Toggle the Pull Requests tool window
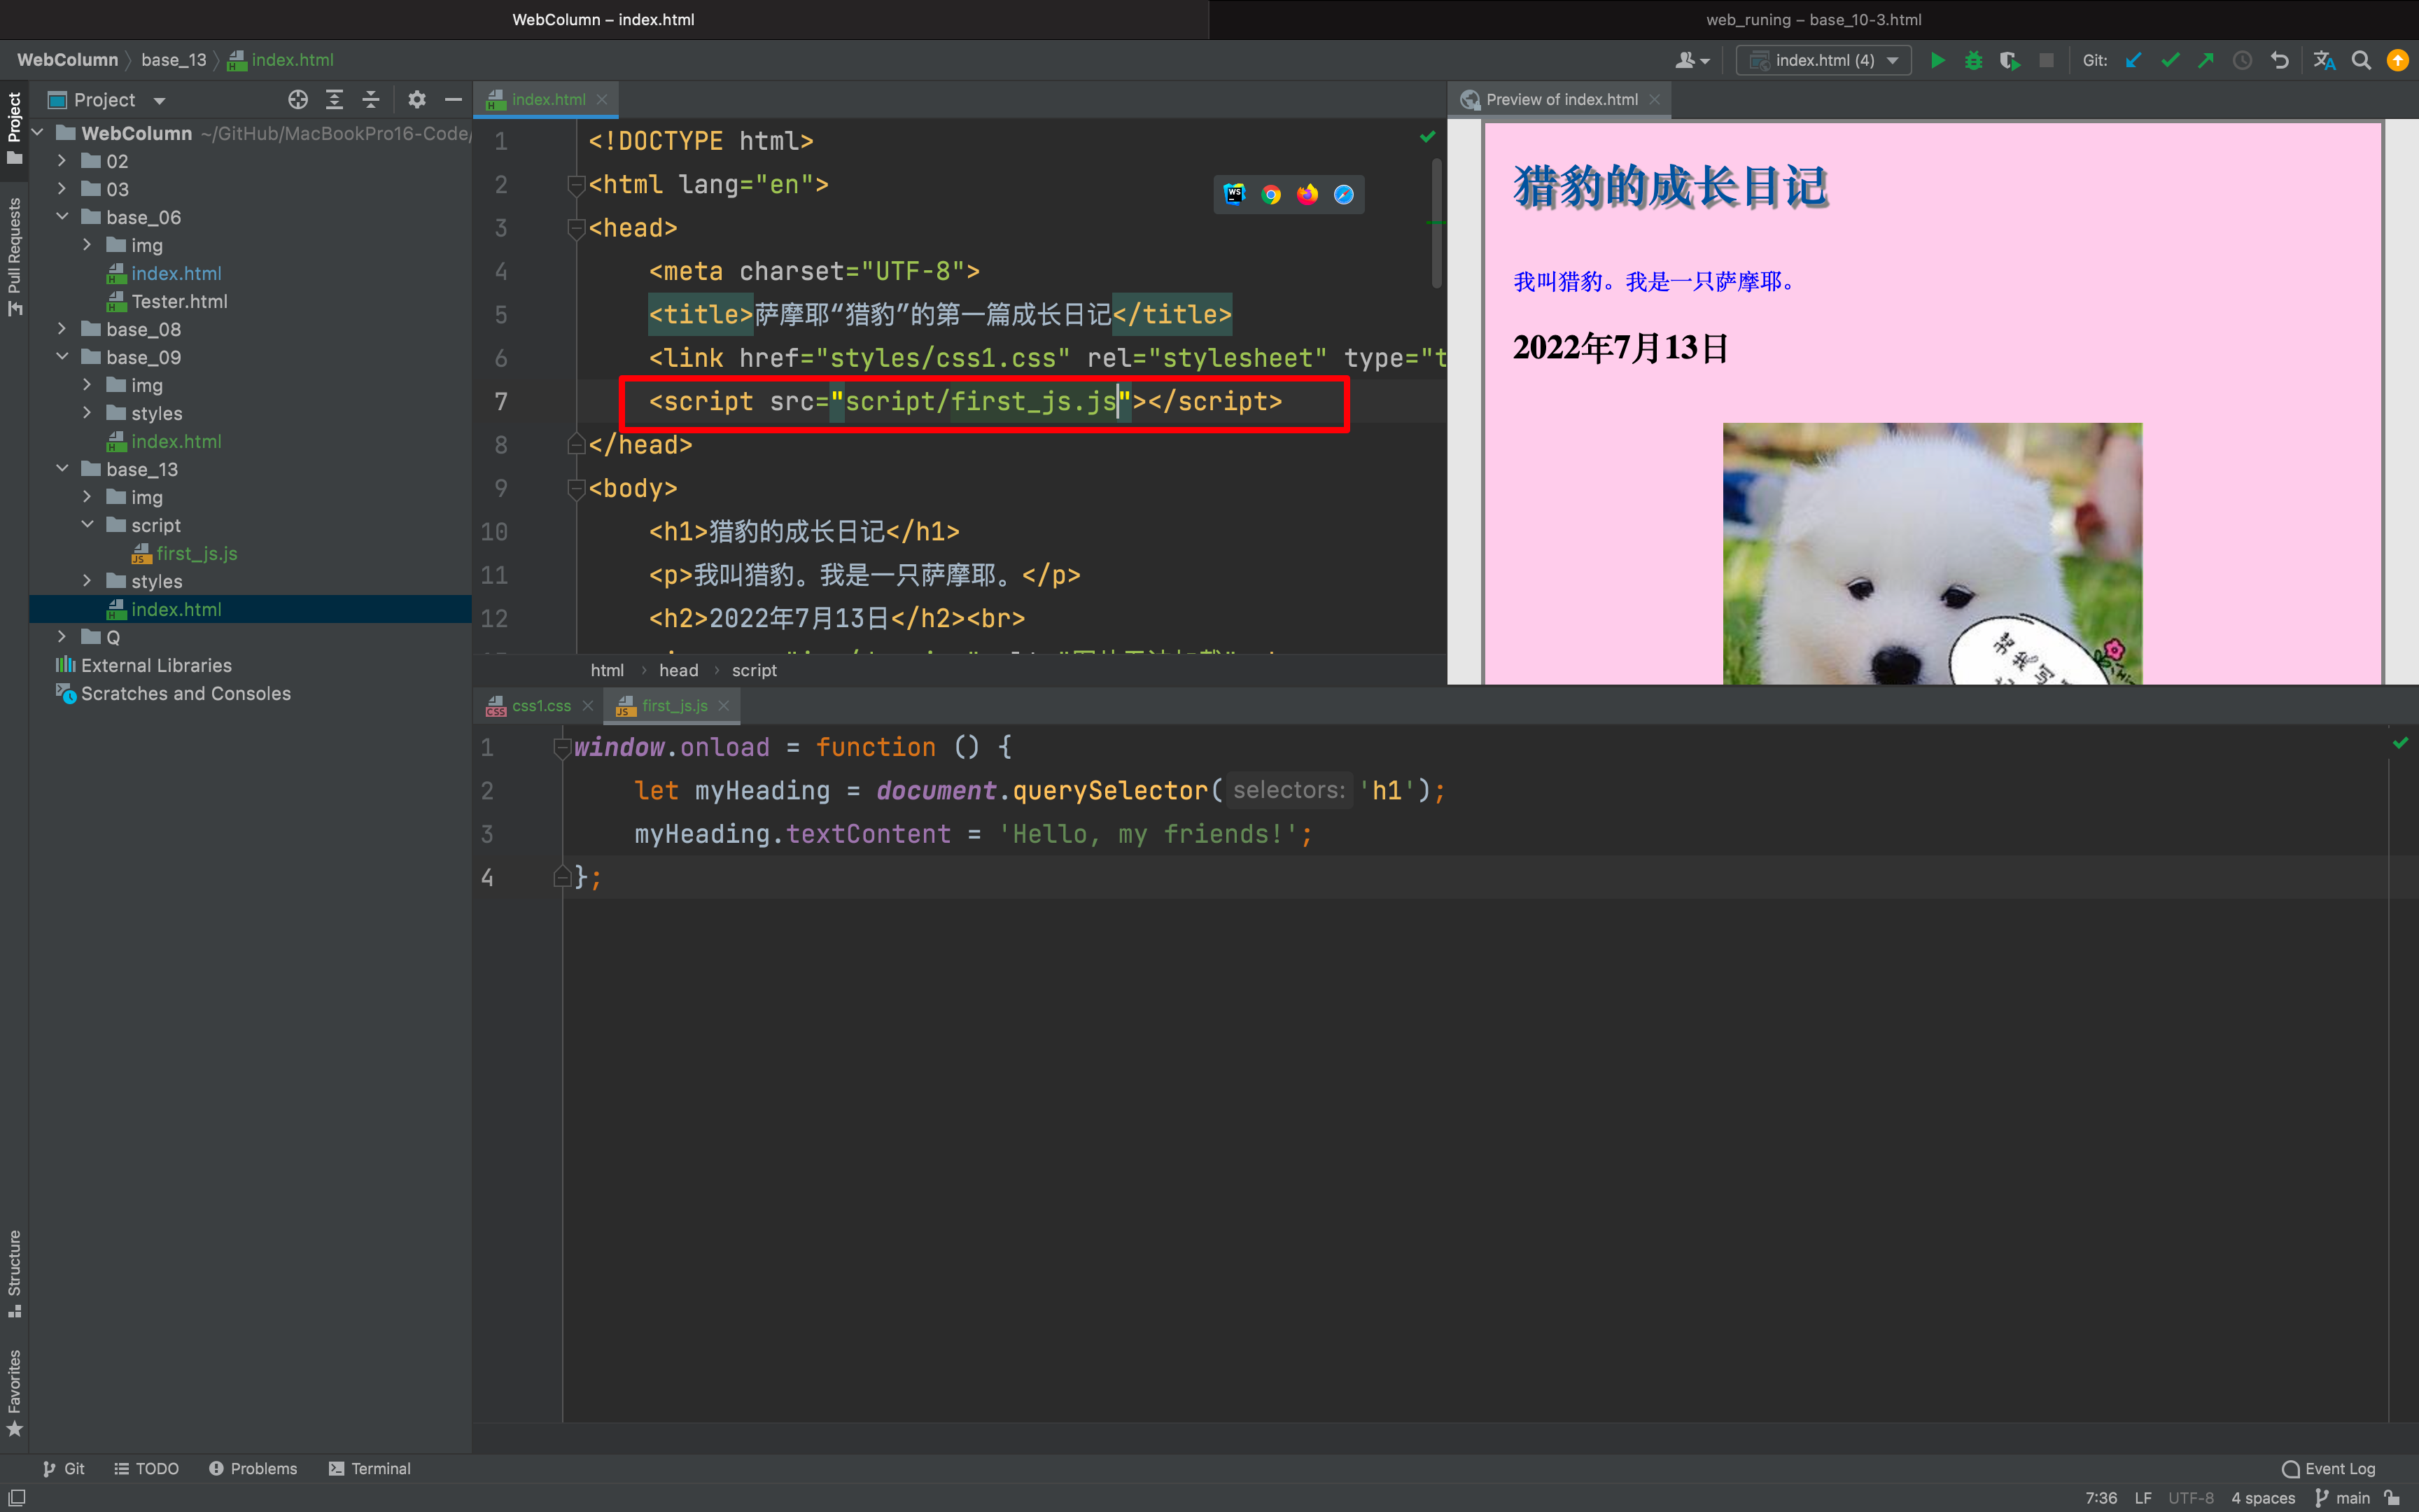 (14, 256)
